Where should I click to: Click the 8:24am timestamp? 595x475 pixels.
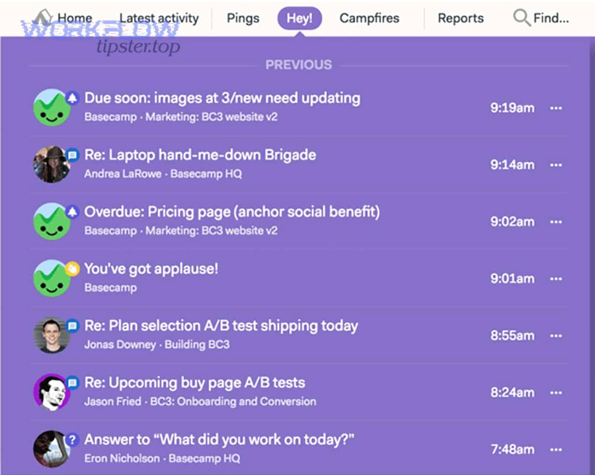(512, 392)
